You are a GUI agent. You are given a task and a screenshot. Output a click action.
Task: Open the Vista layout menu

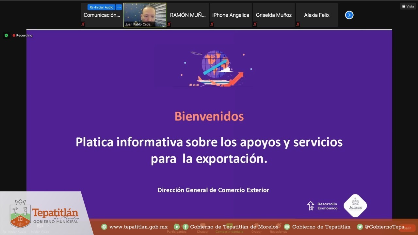[x=408, y=6]
